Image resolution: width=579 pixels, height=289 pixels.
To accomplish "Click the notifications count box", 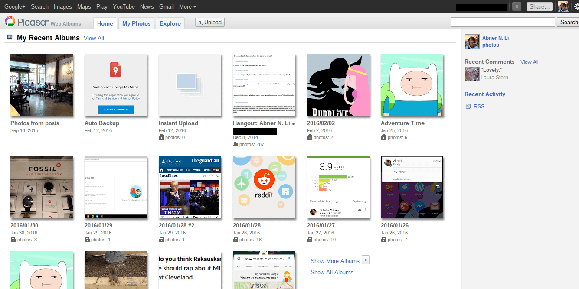I will click(x=517, y=6).
